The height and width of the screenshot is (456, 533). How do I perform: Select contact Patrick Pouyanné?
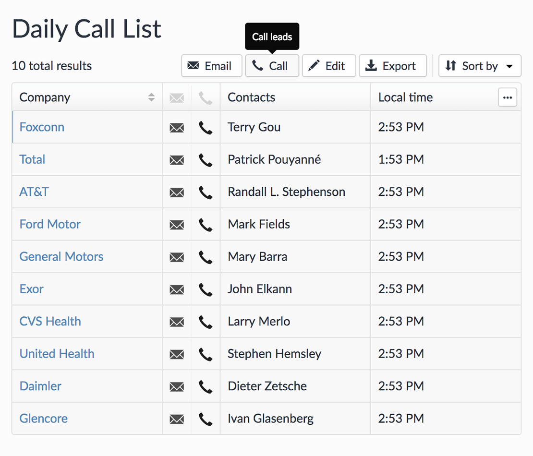(274, 159)
